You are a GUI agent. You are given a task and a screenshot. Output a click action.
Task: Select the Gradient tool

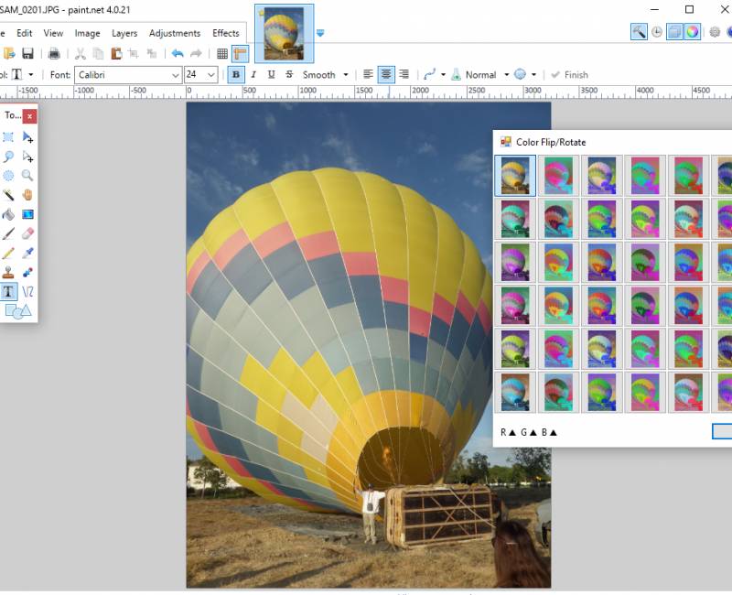click(27, 214)
